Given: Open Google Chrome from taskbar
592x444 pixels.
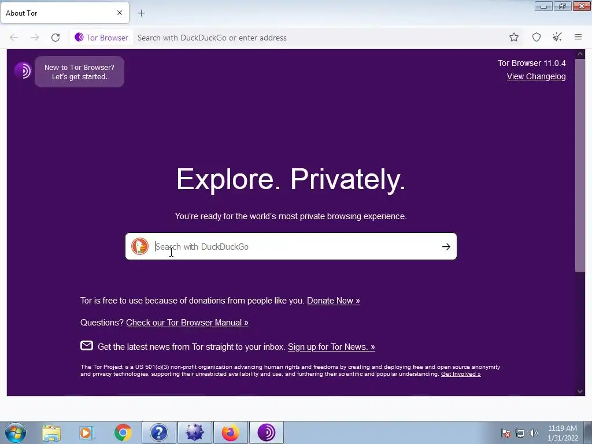Looking at the screenshot, I should [123, 433].
